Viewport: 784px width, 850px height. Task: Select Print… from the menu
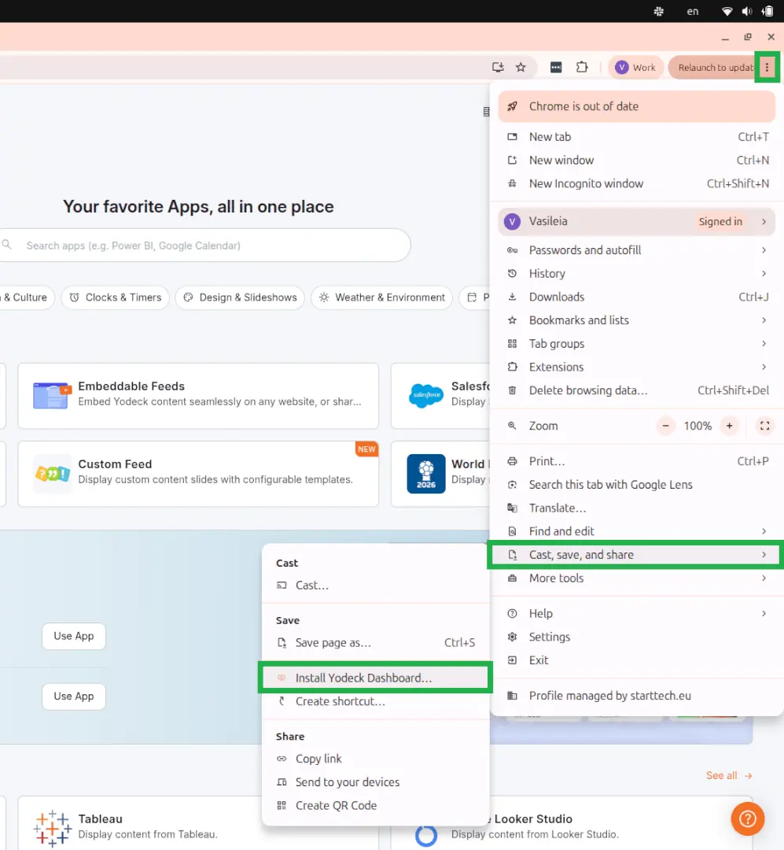[x=636, y=460]
